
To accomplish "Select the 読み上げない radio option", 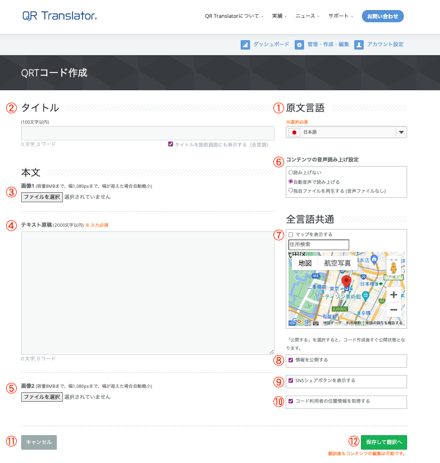I will [291, 172].
